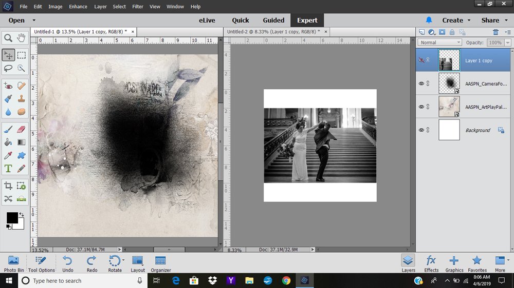Open the Enhance menu

78,7
